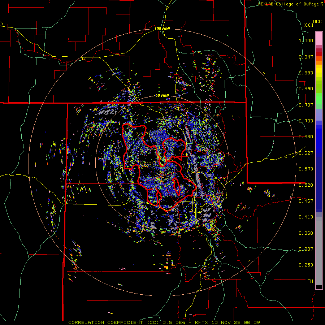The height and width of the screenshot is (325, 325).
Task: Click the 0.840 scale value
Action: [306, 89]
